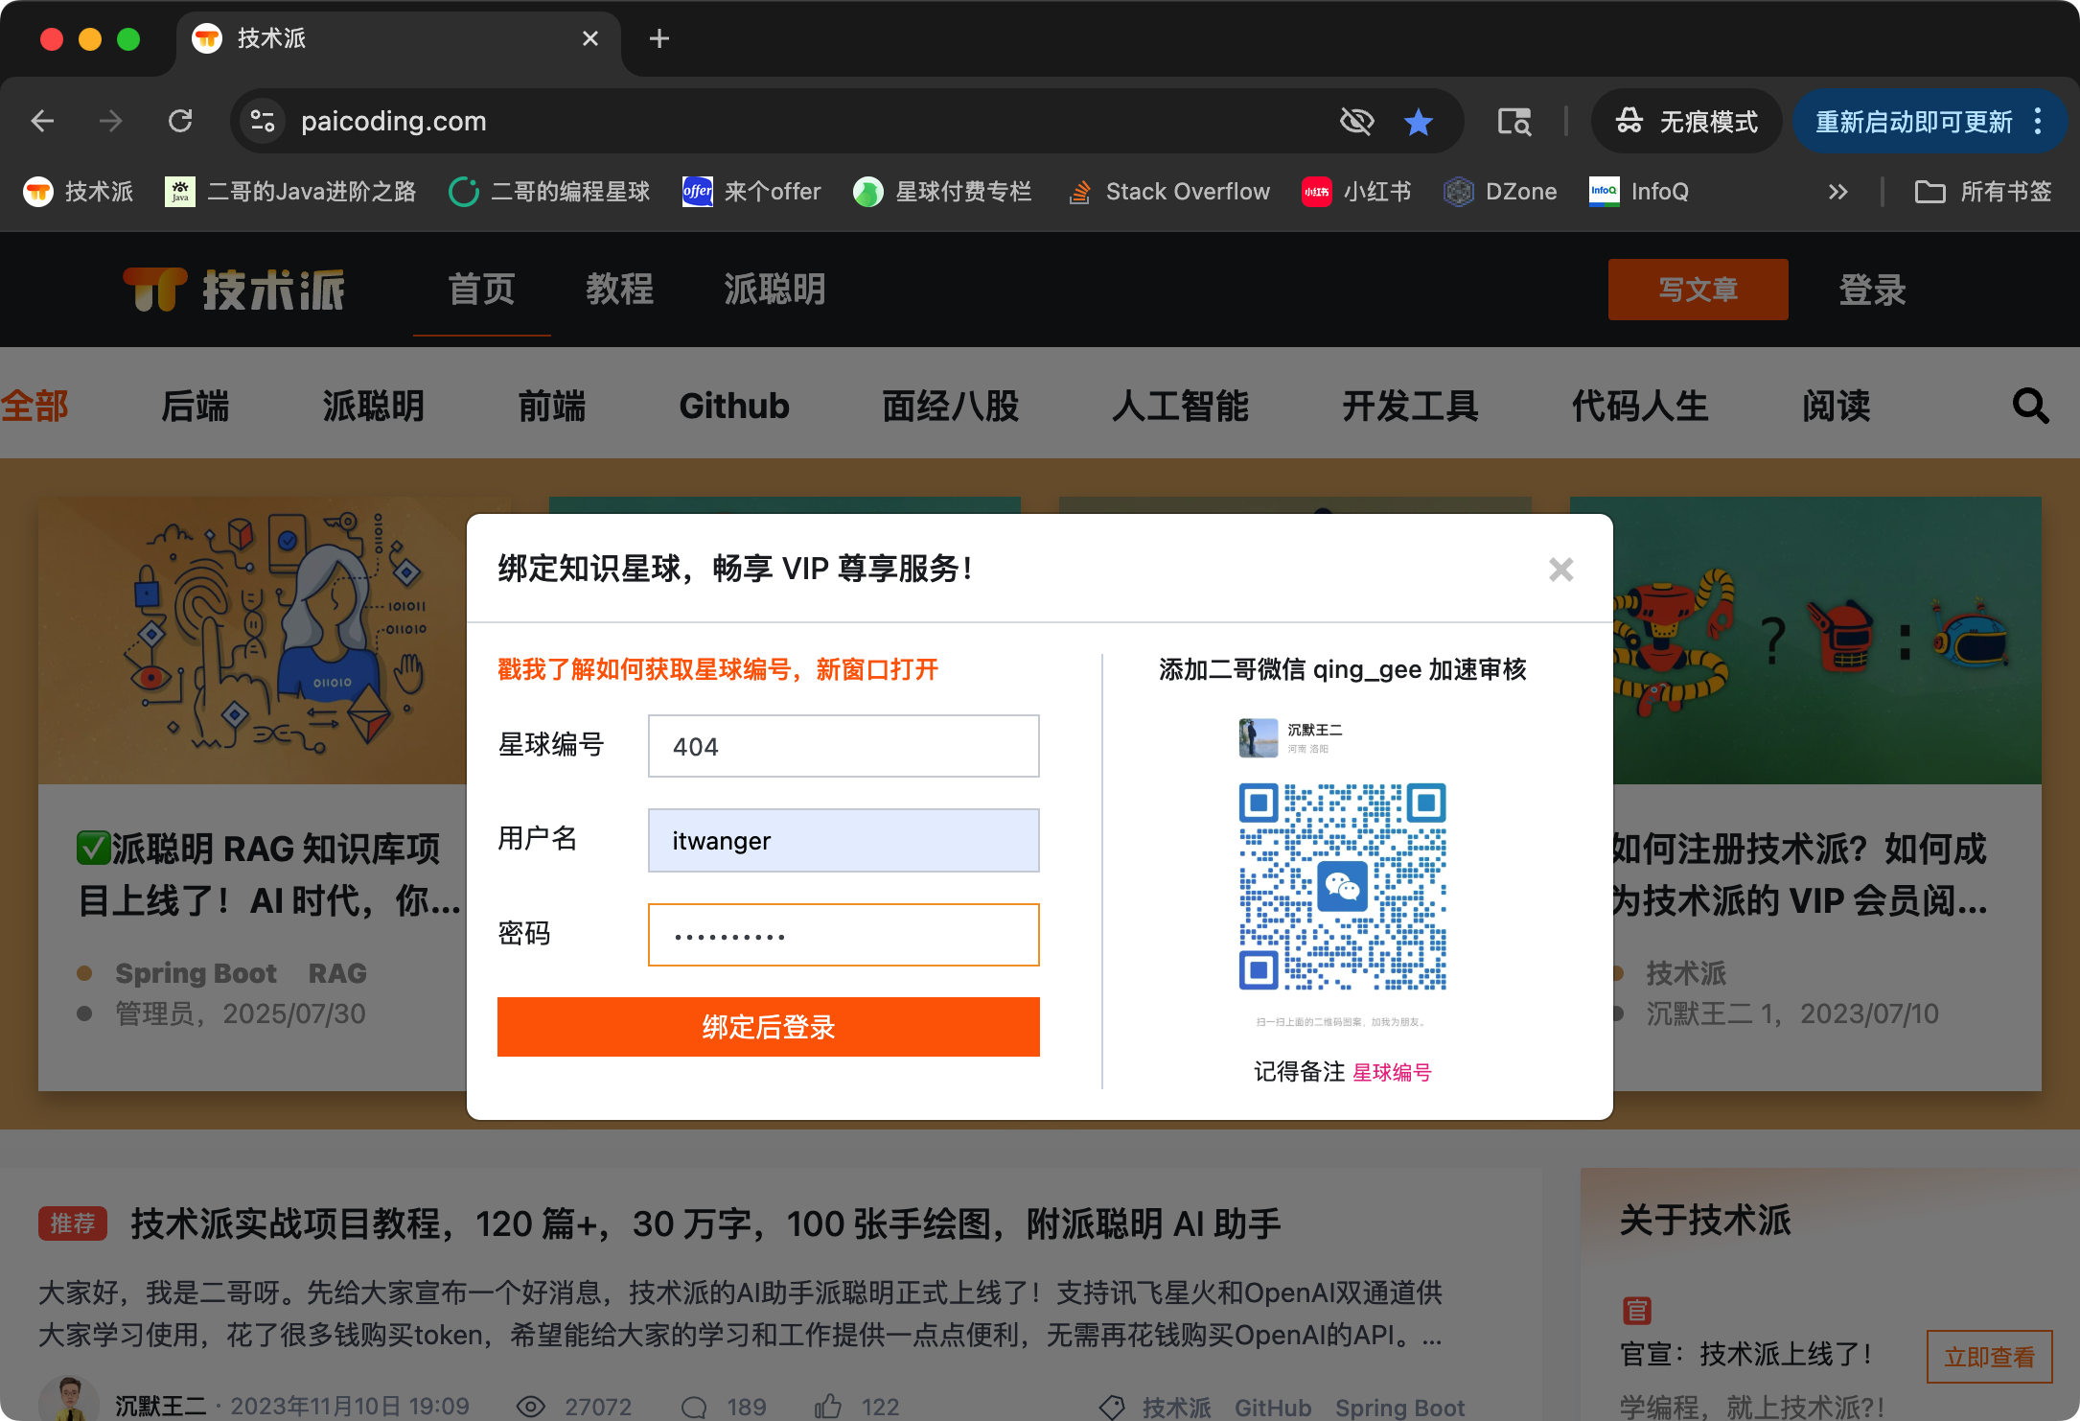The height and width of the screenshot is (1421, 2080).
Task: Click the tracking protection eye icon
Action: (1356, 122)
